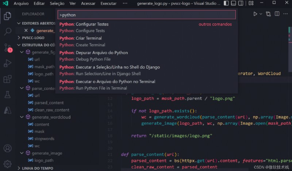Run the Python file with play button
This screenshot has width=292, height=171.
click(255, 14)
